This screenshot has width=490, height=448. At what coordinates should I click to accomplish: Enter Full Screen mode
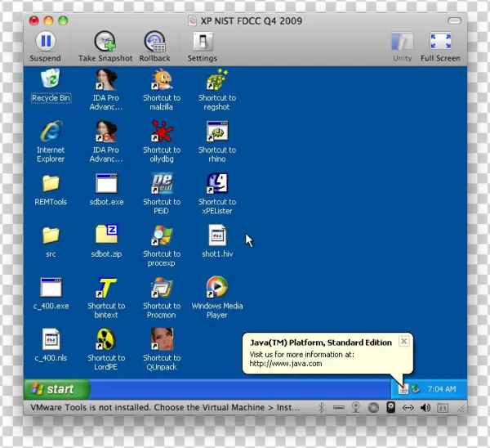[x=441, y=47]
